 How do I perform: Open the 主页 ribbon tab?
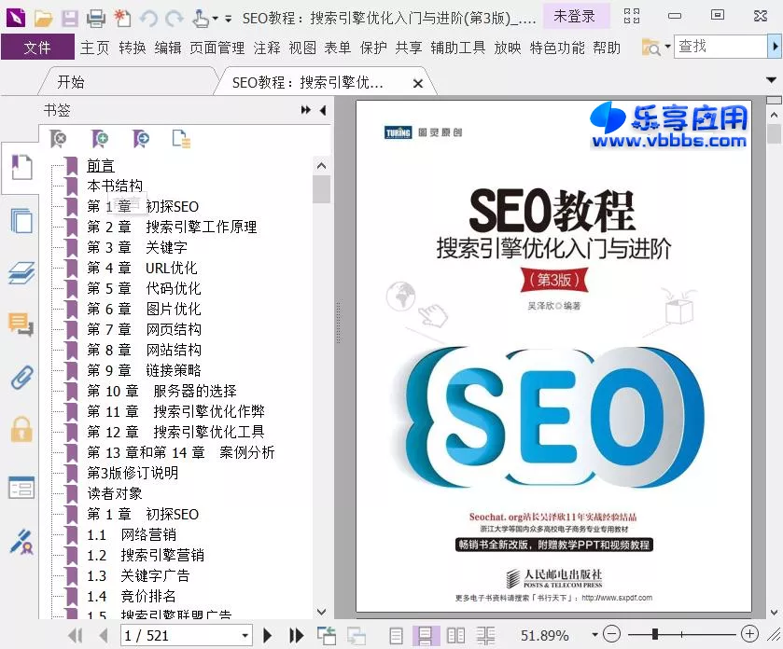click(94, 48)
